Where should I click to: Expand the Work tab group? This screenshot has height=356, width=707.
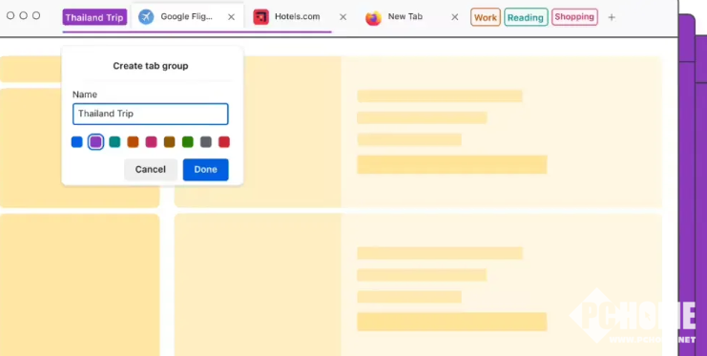[486, 17]
